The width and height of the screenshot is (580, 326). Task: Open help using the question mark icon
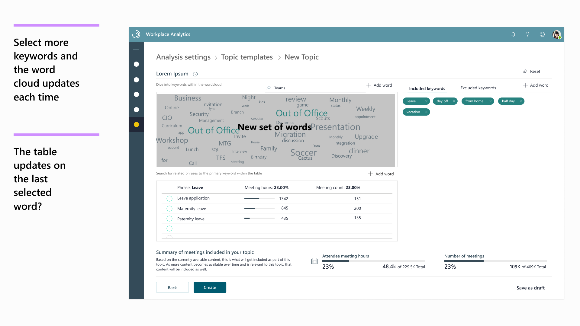pos(527,34)
